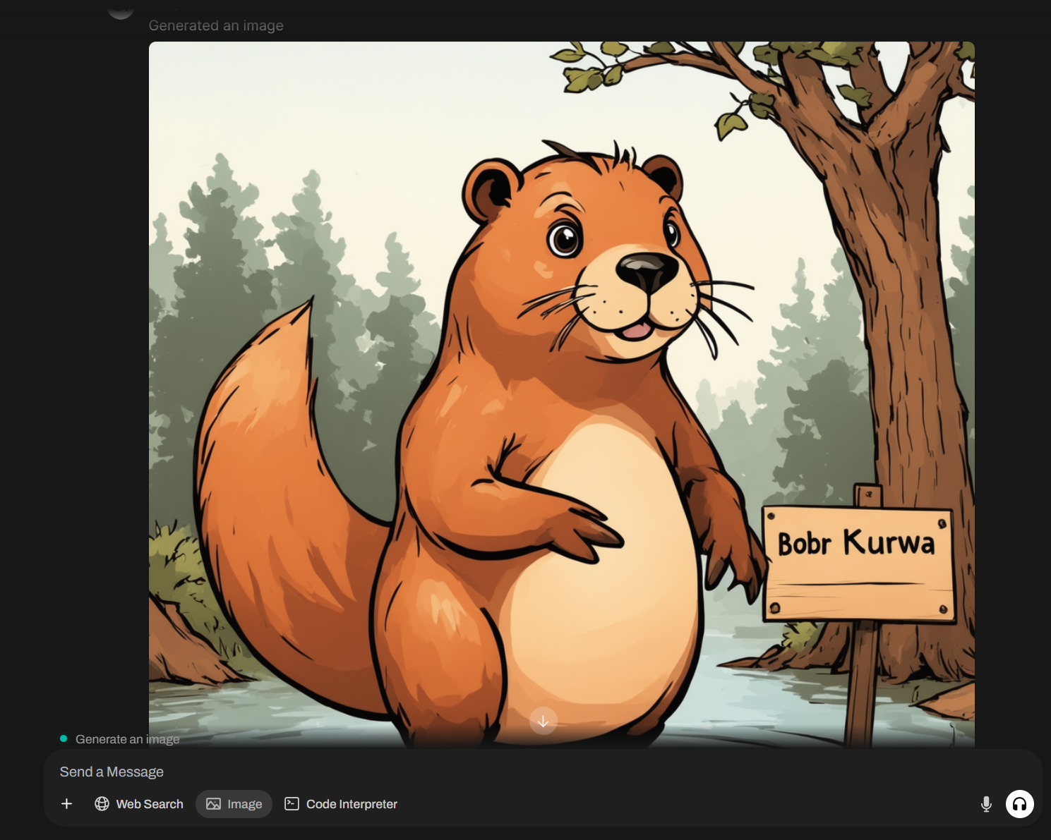The height and width of the screenshot is (840, 1051).
Task: Click the scroll-to-bottom down arrow button
Action: point(543,721)
